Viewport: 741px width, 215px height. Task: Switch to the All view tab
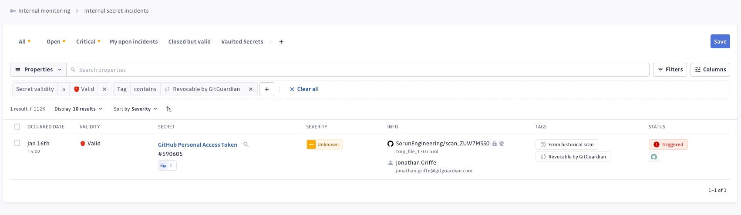coord(22,42)
